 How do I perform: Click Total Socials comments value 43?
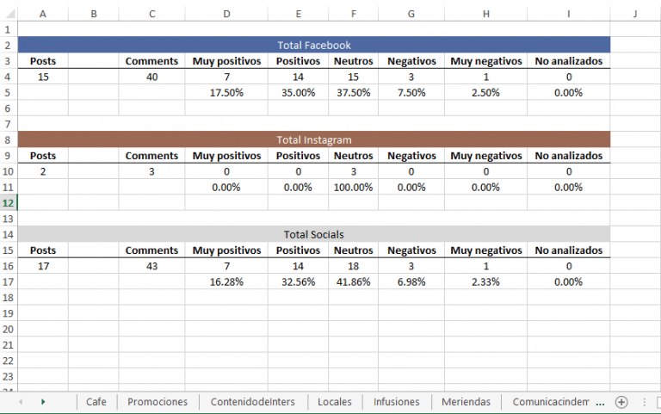click(x=151, y=266)
